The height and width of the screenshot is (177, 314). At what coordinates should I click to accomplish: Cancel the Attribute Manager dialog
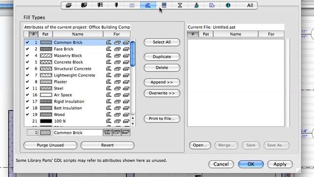coord(221,164)
